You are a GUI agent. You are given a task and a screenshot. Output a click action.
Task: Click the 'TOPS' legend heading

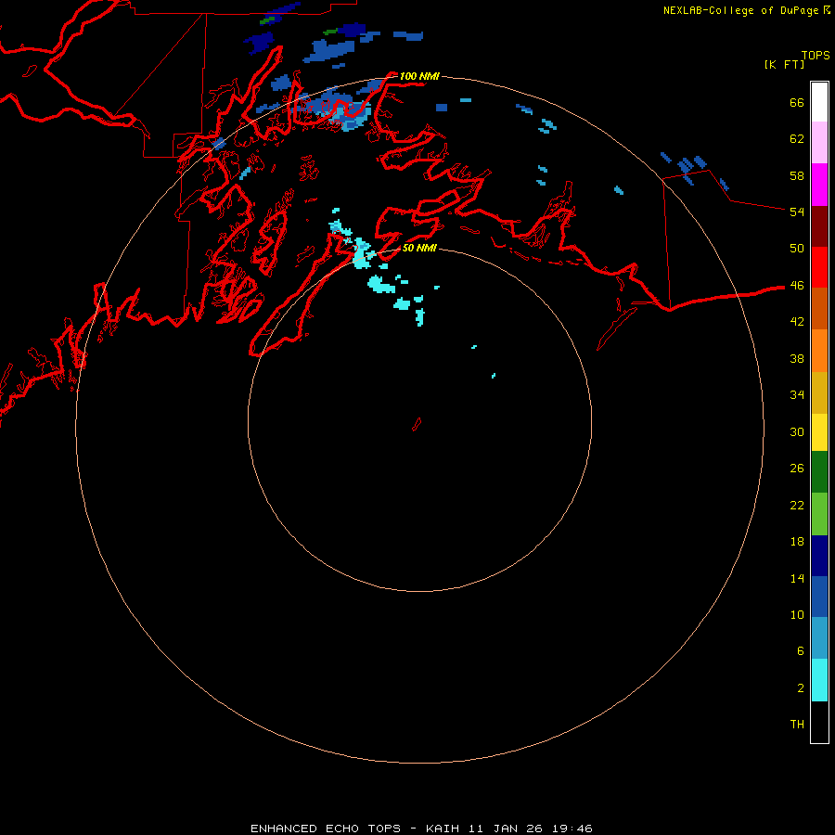816,56
